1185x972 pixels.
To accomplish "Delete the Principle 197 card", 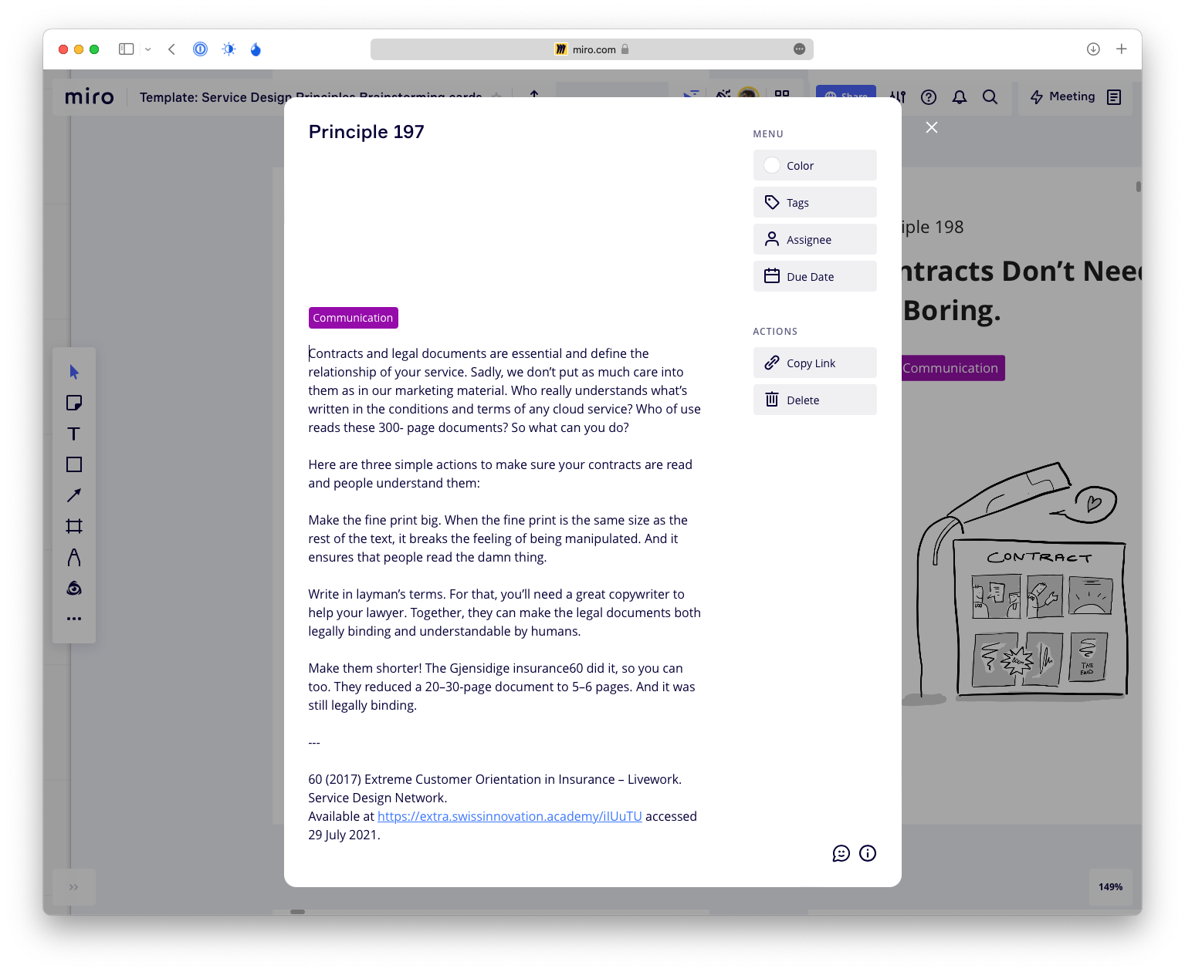I will pyautogui.click(x=814, y=400).
